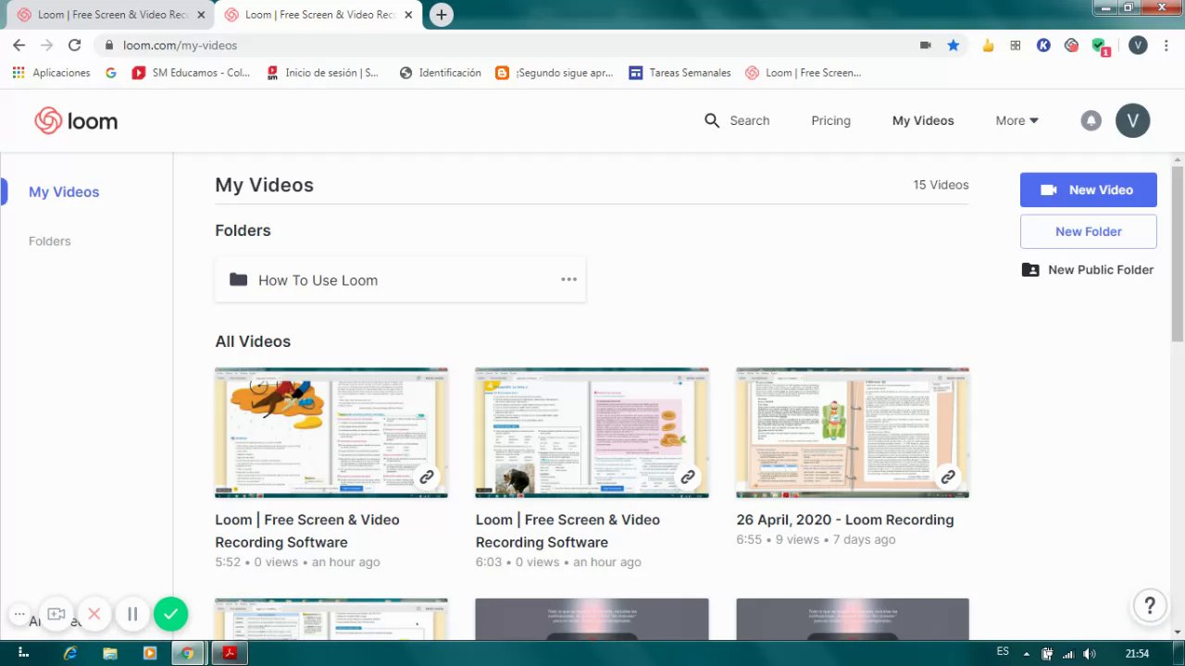Copy link of 26 April 2020 recording
The image size is (1185, 666).
(948, 477)
